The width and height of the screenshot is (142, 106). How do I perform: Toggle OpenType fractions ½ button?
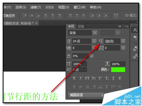[x=120, y=87]
